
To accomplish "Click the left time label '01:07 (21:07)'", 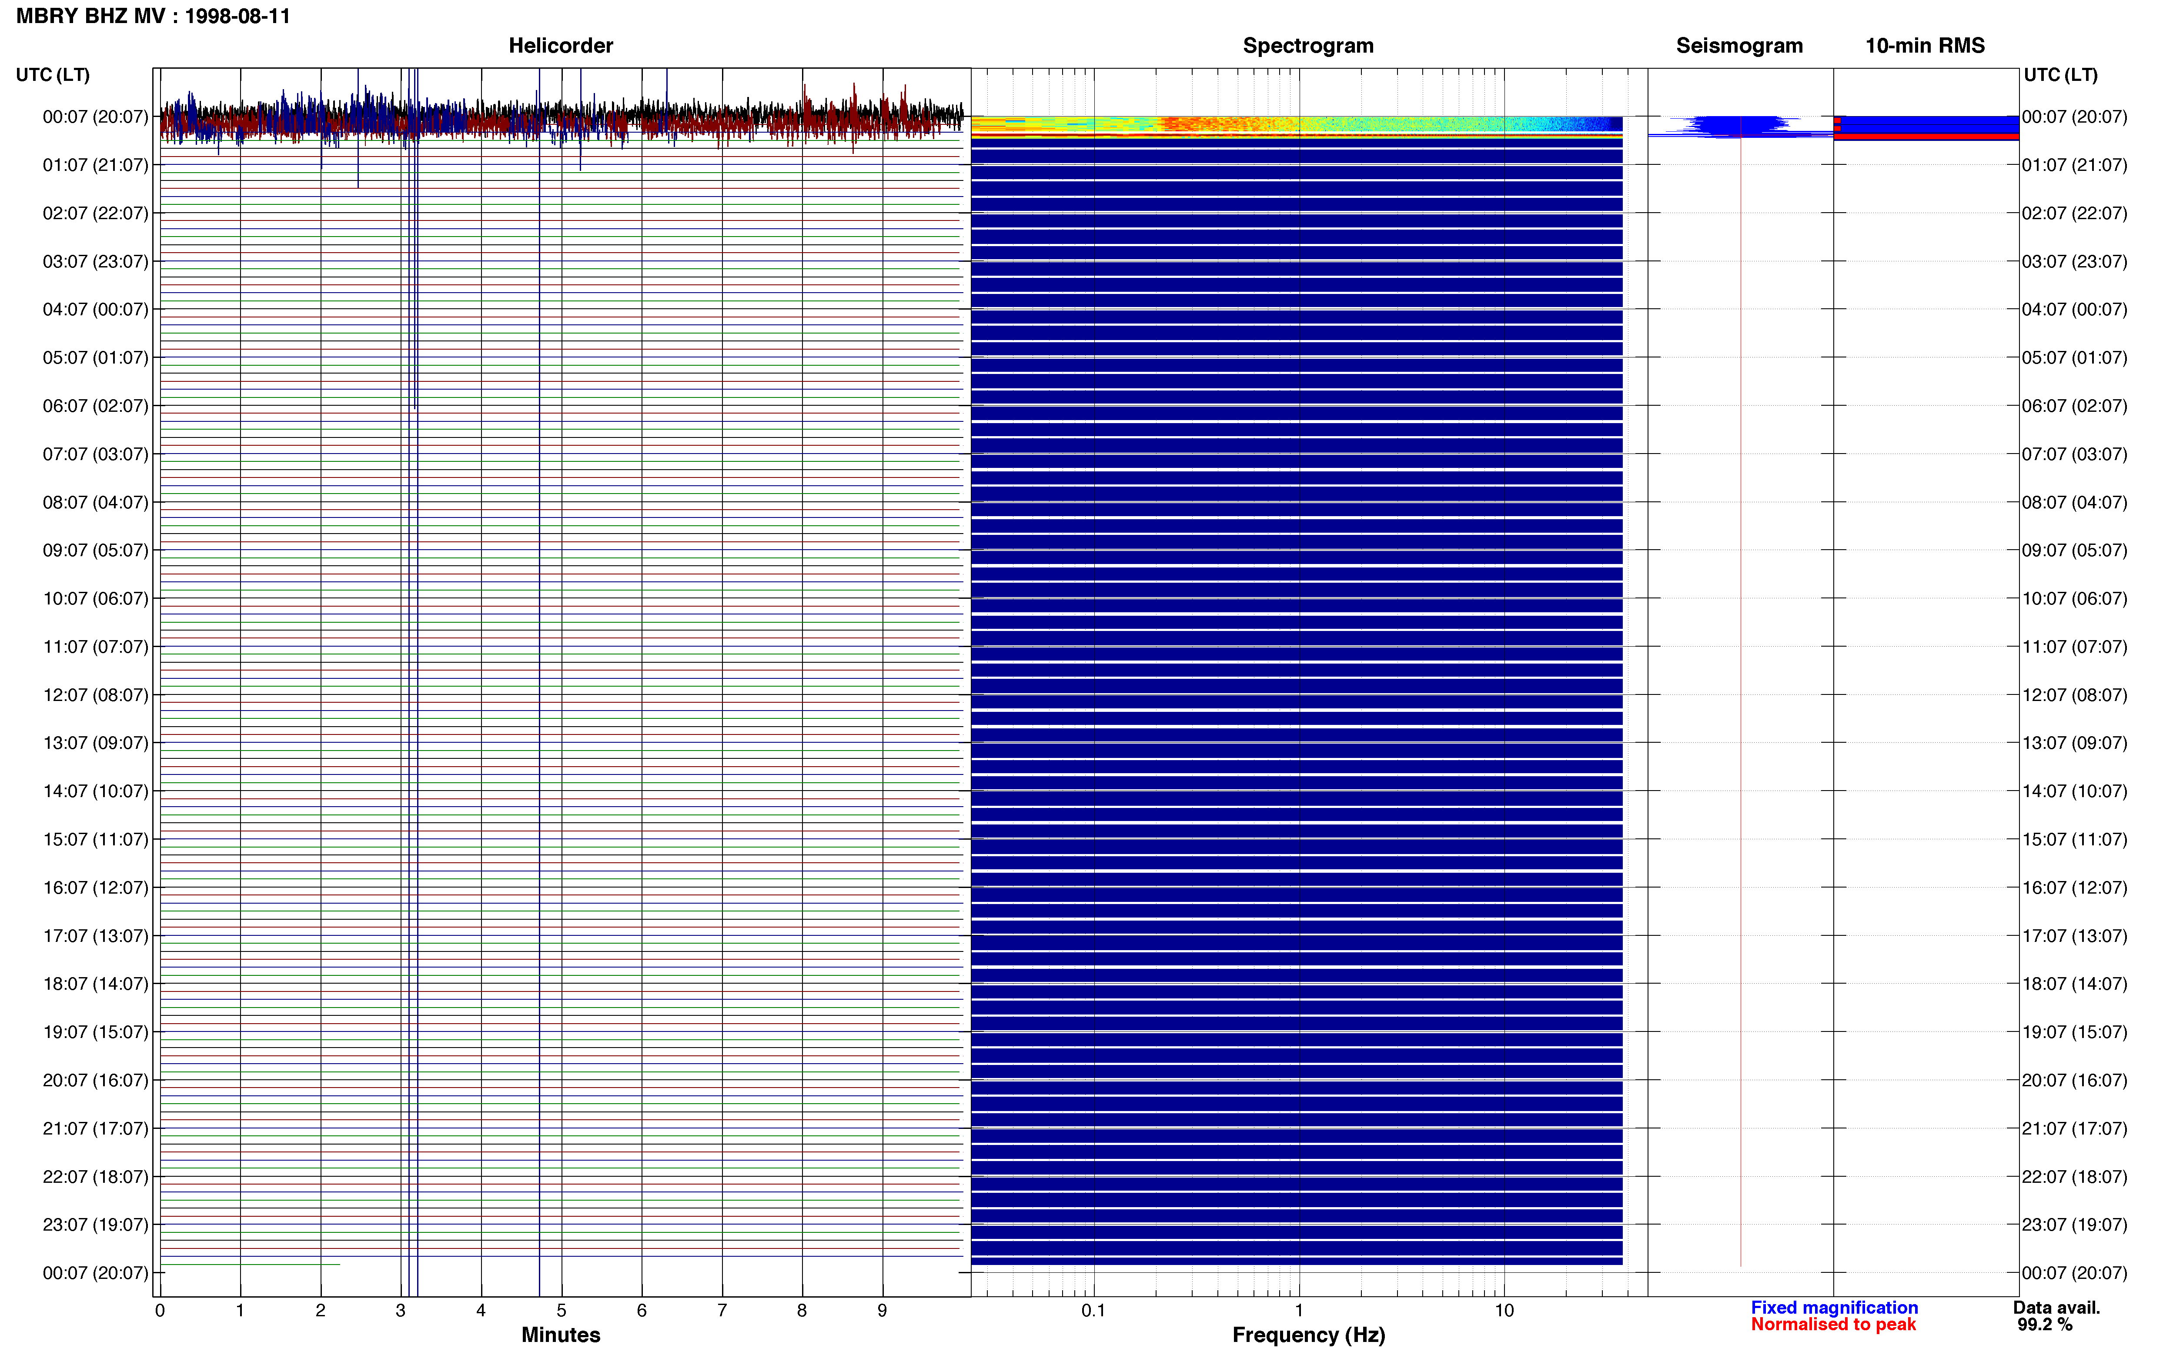I will pyautogui.click(x=96, y=165).
